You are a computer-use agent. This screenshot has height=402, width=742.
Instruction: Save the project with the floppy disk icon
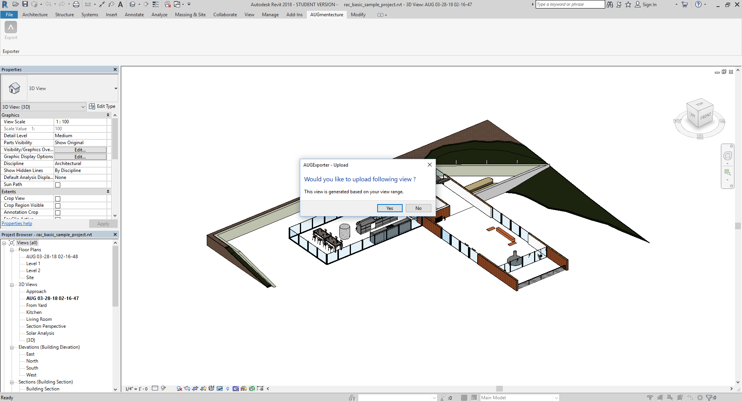pyautogui.click(x=25, y=4)
